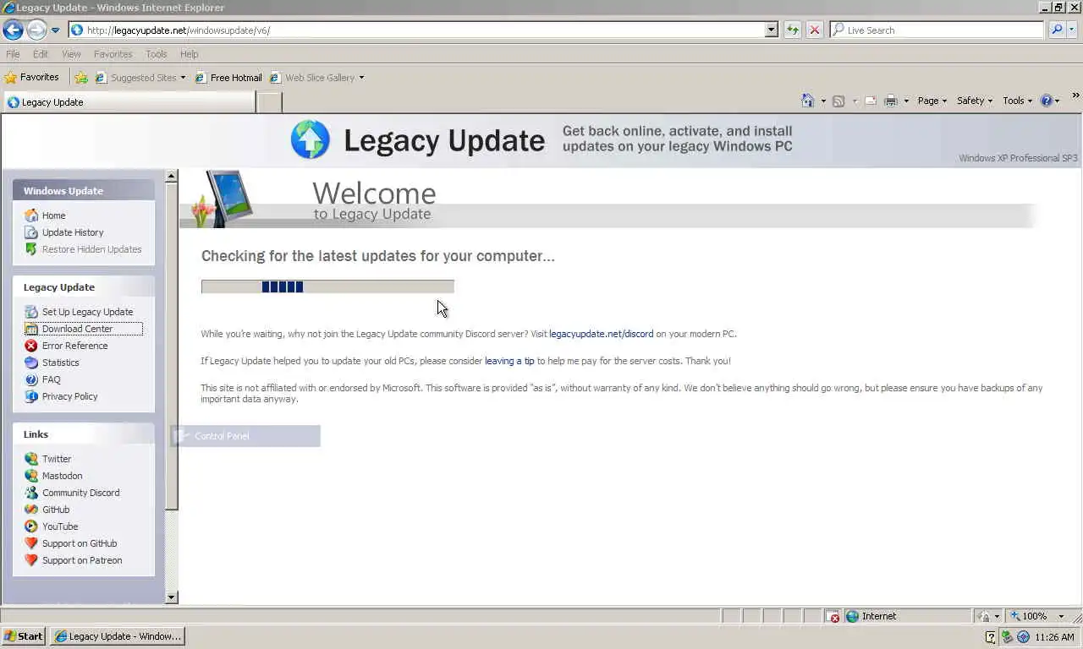This screenshot has height=649, width=1083.
Task: Click the Twitter link icon
Action: pos(31,459)
